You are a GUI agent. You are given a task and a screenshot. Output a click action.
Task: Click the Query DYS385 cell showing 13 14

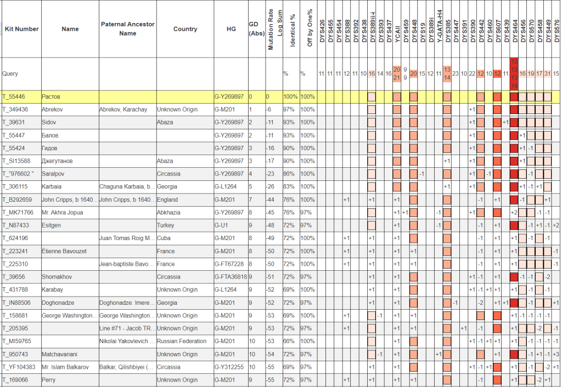(447, 73)
